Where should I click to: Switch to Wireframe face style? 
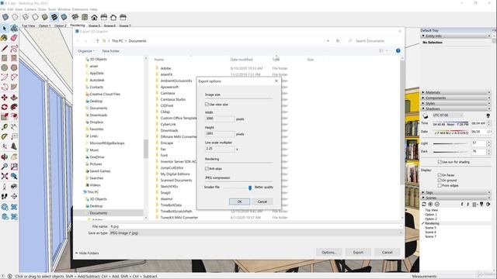[26, 17]
